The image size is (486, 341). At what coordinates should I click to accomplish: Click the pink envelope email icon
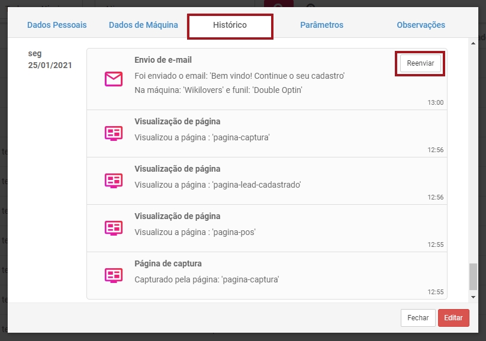114,79
